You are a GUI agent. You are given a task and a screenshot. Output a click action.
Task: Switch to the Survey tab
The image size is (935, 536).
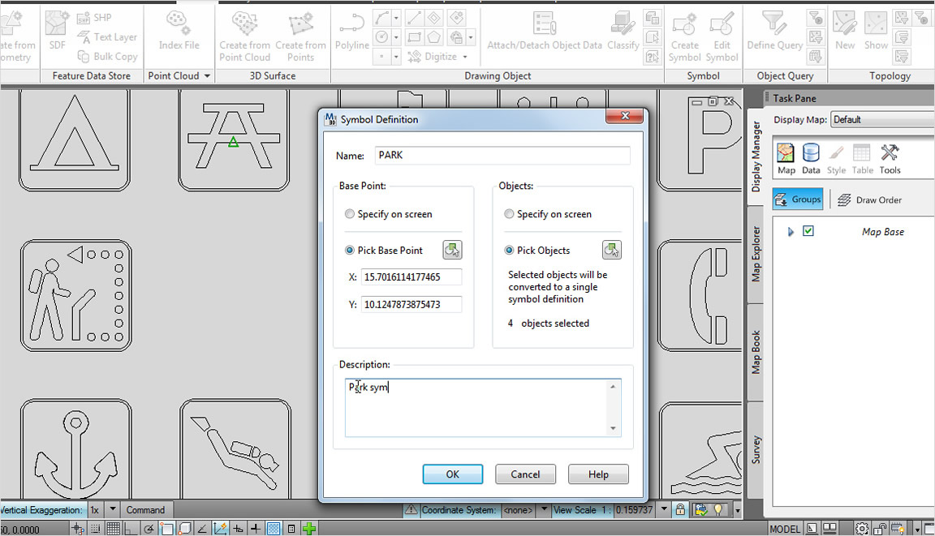(756, 450)
